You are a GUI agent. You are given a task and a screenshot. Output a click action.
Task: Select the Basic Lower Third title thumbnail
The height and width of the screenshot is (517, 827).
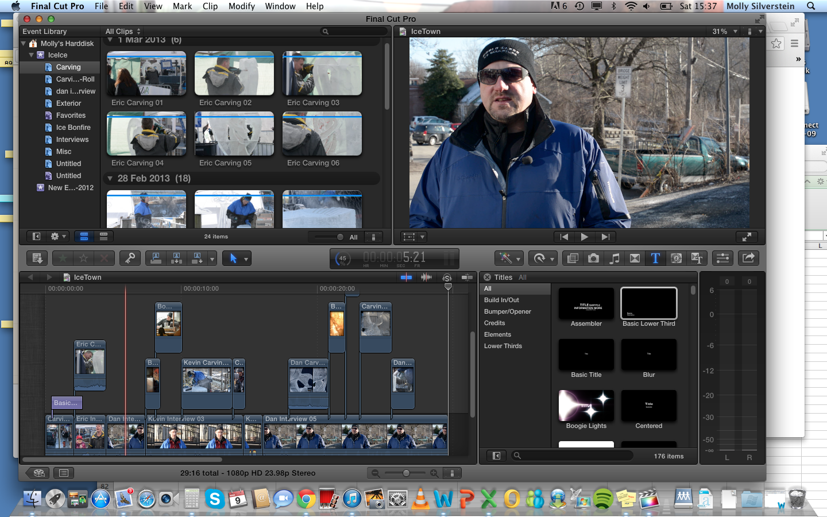pos(649,303)
